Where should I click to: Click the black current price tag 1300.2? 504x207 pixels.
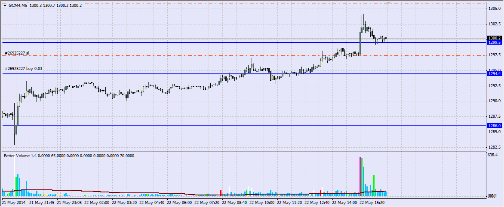point(495,38)
